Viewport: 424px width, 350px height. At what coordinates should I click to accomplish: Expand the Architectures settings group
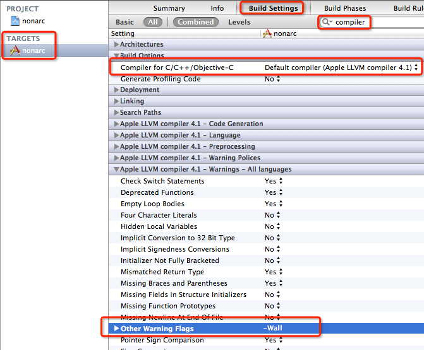click(x=116, y=45)
